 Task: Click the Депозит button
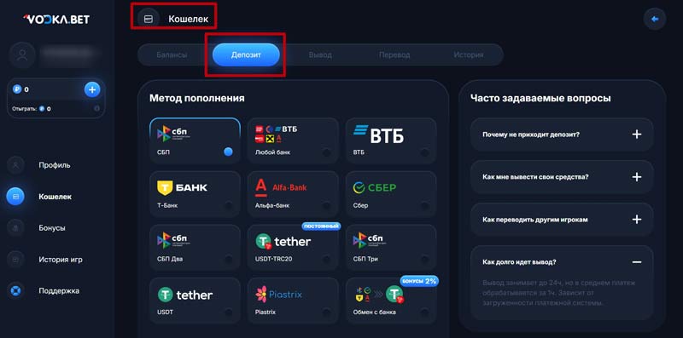[246, 55]
